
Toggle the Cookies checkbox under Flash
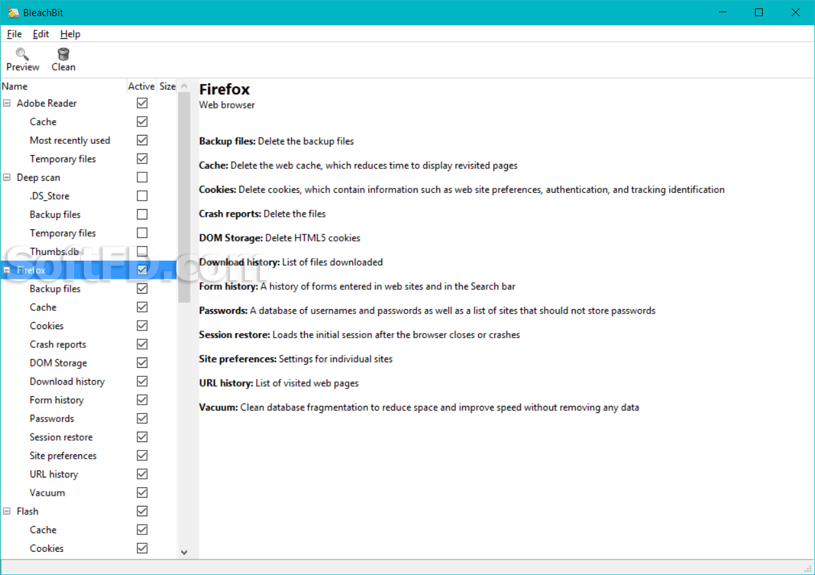(x=142, y=549)
